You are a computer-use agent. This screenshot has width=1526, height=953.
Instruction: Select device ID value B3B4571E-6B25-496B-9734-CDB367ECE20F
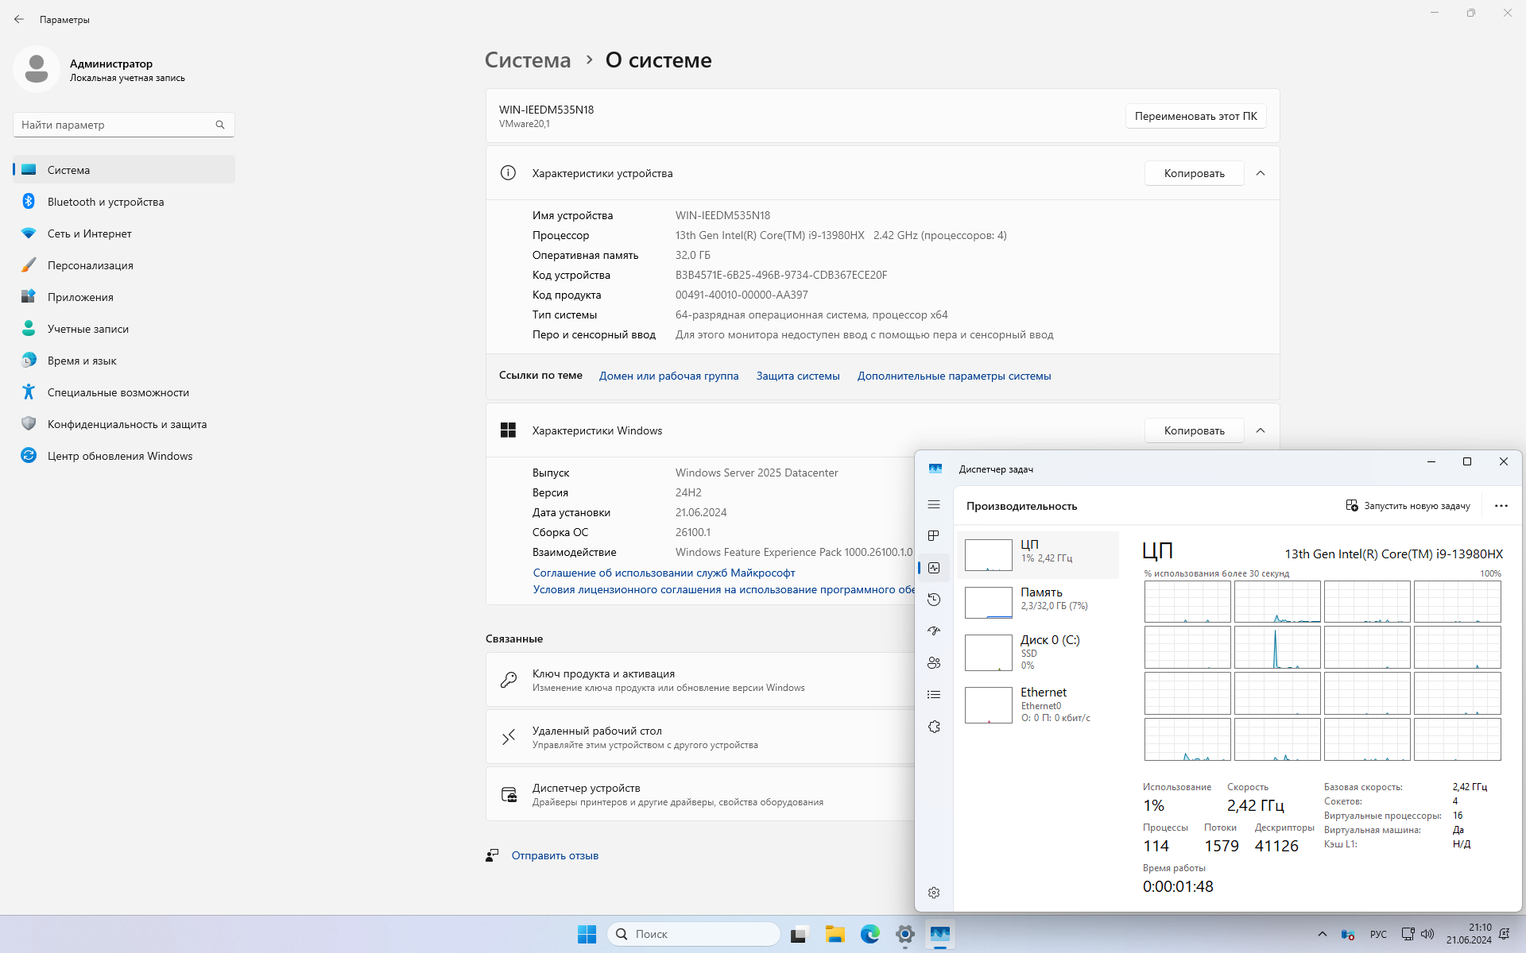pos(781,275)
